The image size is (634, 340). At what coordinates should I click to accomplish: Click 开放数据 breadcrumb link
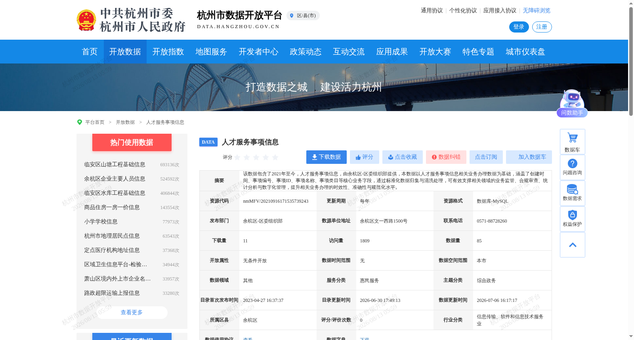point(125,122)
